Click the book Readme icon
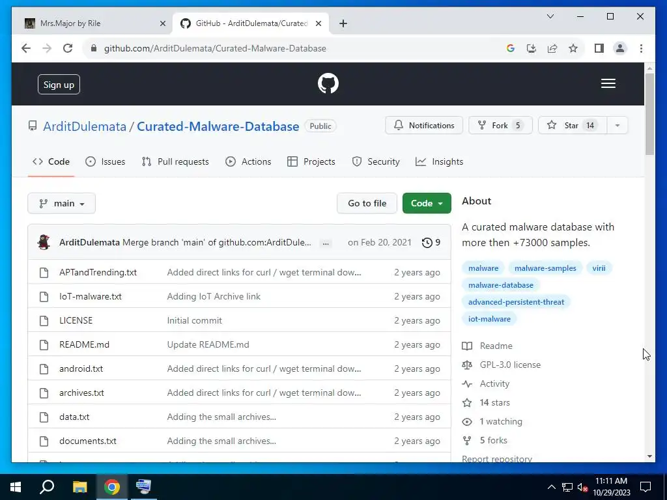Image resolution: width=667 pixels, height=500 pixels. pyautogui.click(x=466, y=346)
